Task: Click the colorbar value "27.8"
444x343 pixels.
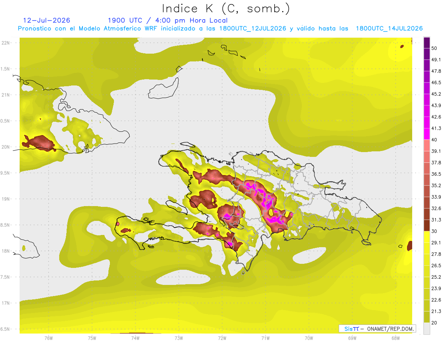Action: tap(436, 254)
